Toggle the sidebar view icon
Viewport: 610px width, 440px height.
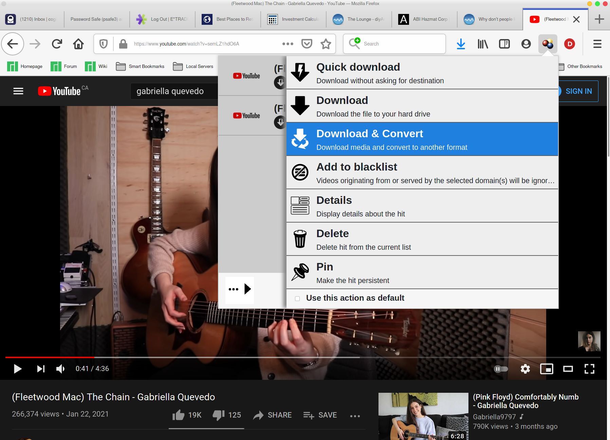coord(504,44)
